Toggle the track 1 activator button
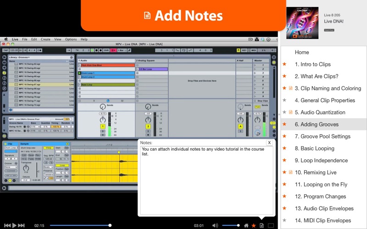The width and height of the screenshot is (367, 229). (102, 126)
